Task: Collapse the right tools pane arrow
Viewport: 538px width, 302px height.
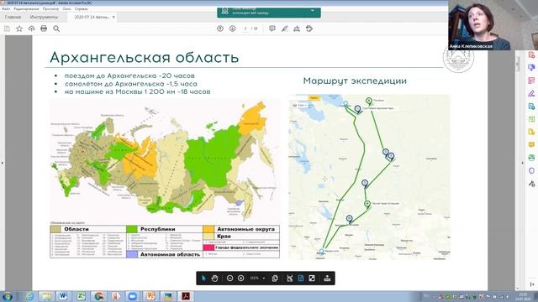Action: point(523,163)
